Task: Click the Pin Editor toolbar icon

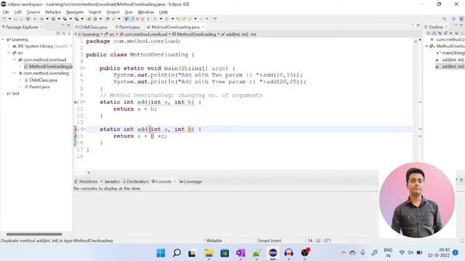Action: (x=215, y=19)
